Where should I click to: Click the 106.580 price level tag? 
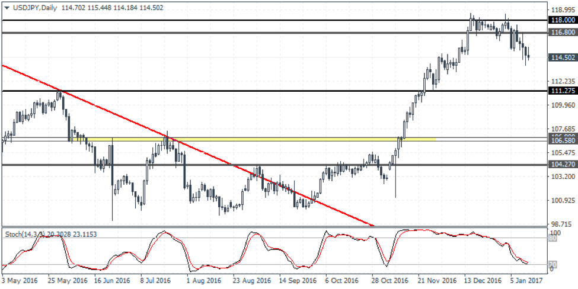pyautogui.click(x=561, y=140)
